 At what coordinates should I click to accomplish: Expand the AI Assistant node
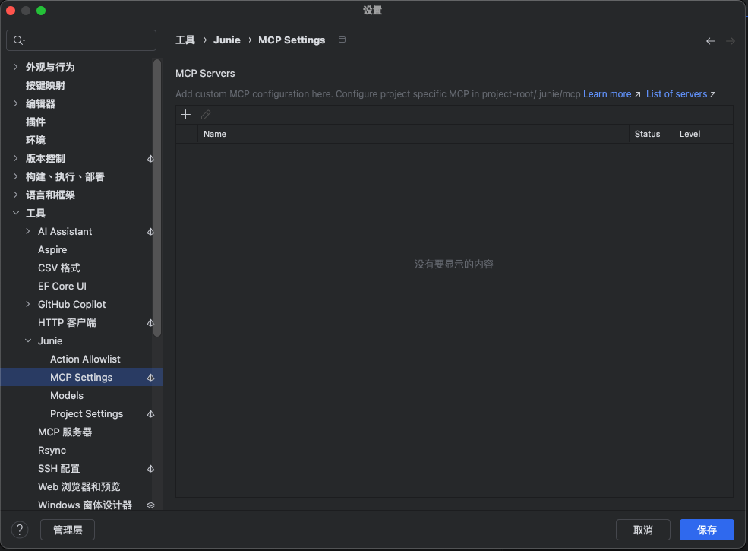point(27,231)
